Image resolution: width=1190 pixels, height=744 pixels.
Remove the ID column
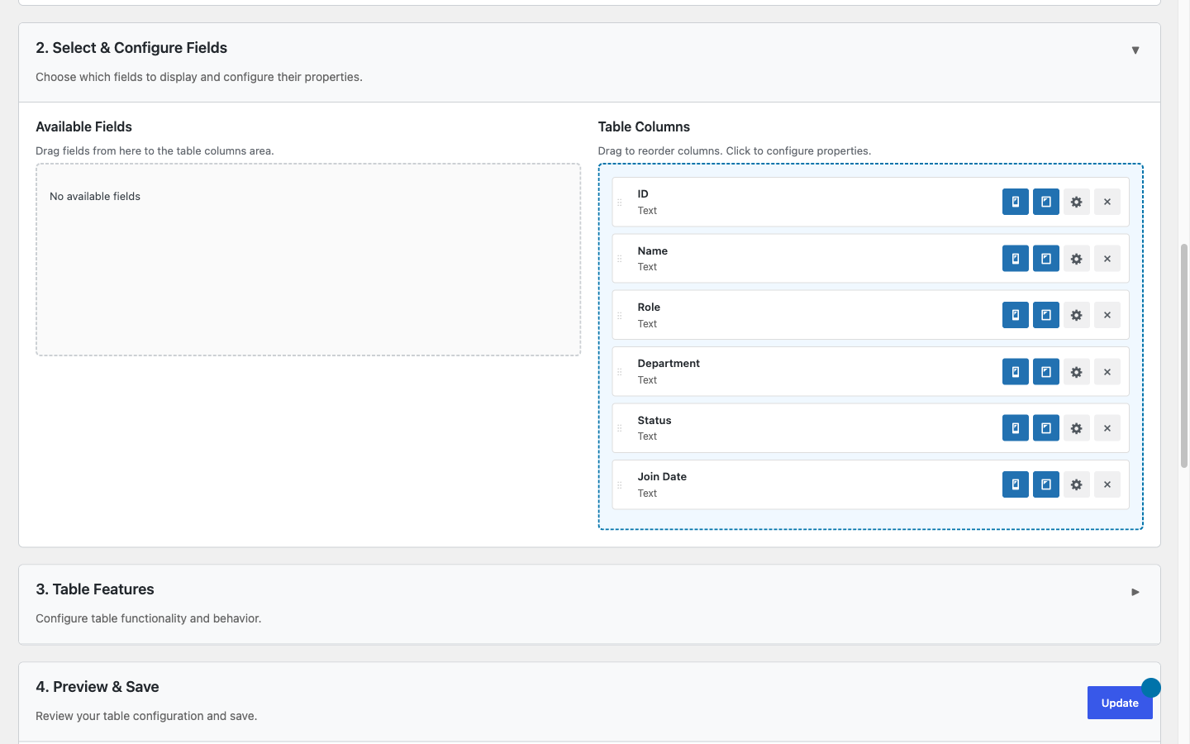tap(1107, 202)
